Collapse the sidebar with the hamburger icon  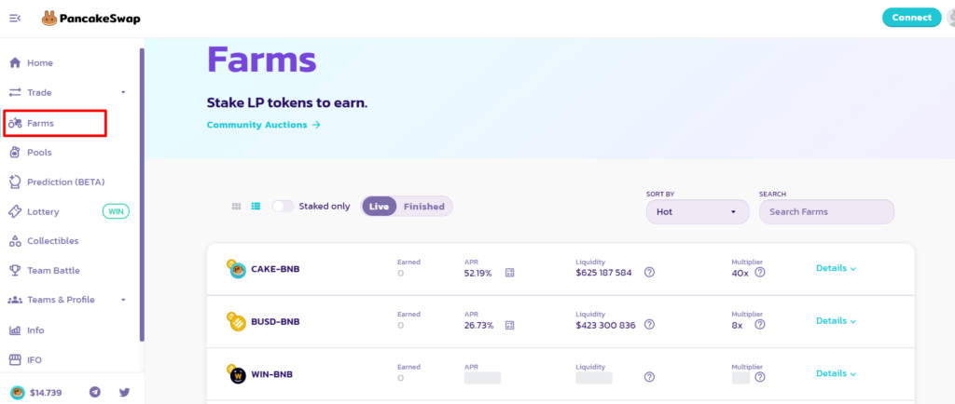pyautogui.click(x=15, y=18)
